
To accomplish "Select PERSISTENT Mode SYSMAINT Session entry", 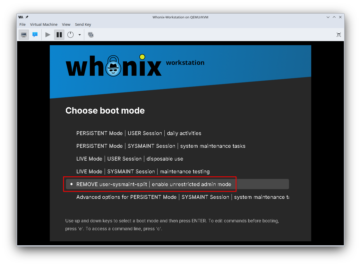I will tap(161, 146).
